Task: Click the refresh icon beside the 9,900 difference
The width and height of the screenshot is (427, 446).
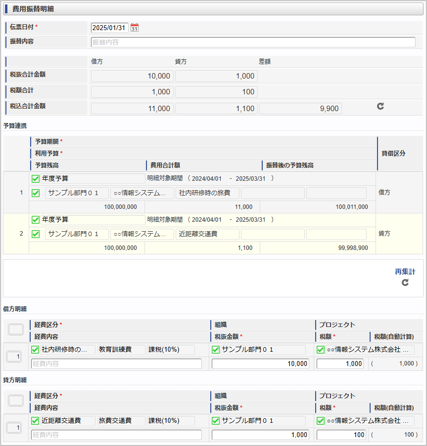Action: (x=380, y=106)
